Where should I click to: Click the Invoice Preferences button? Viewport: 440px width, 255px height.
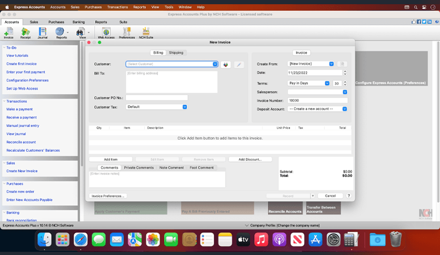108,196
